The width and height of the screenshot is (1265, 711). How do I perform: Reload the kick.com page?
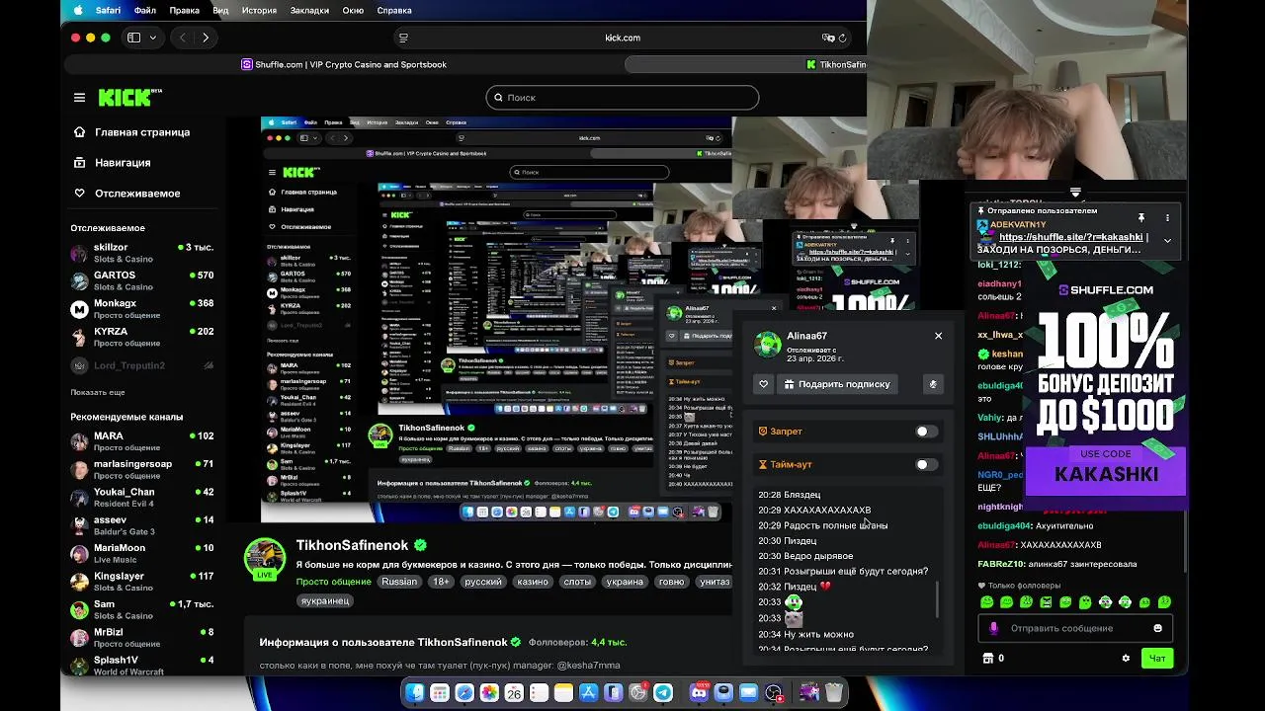coord(842,38)
